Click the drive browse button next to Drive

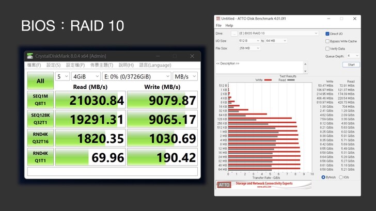coord(234,34)
